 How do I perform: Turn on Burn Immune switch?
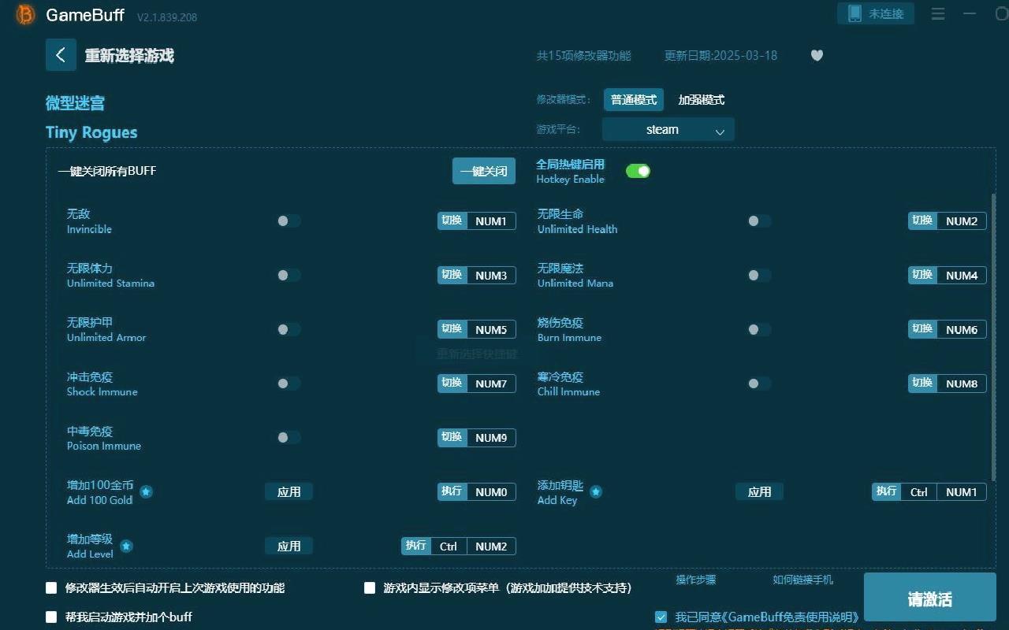[x=759, y=329]
